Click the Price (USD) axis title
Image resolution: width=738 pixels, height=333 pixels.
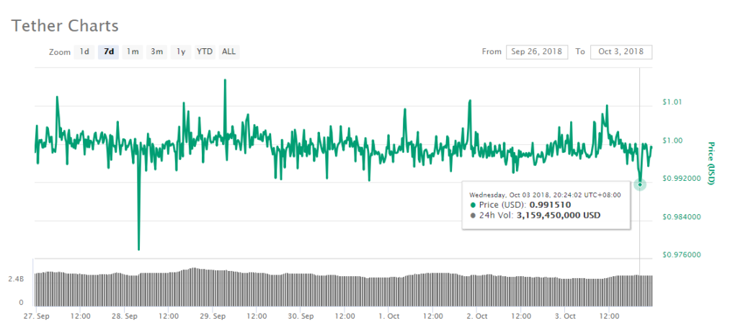click(711, 163)
